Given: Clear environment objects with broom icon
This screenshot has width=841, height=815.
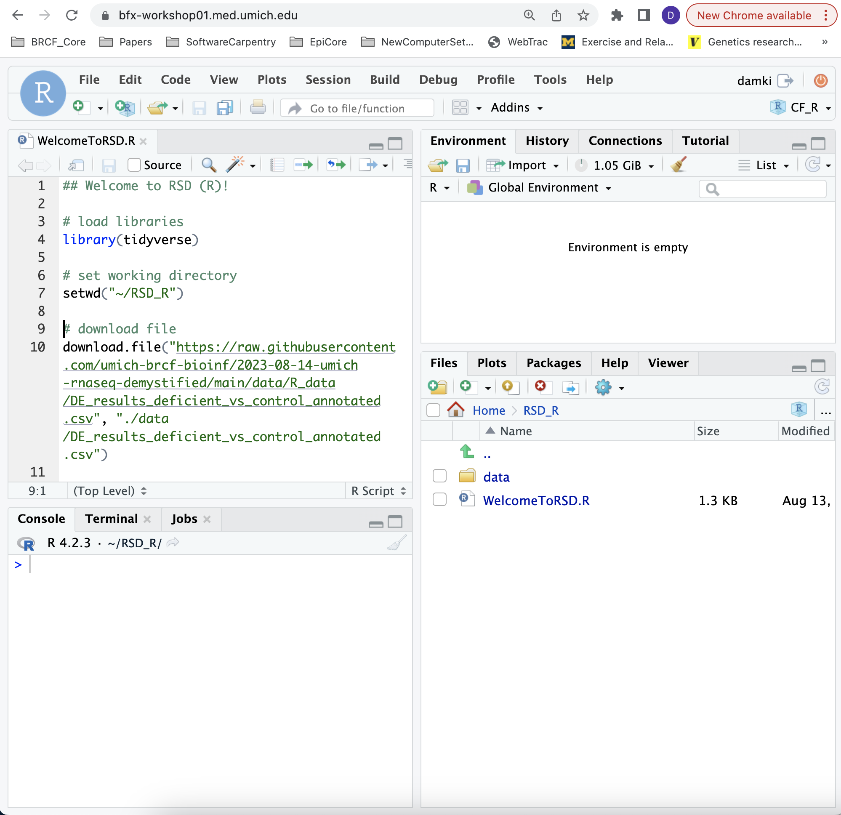Looking at the screenshot, I should [x=679, y=165].
